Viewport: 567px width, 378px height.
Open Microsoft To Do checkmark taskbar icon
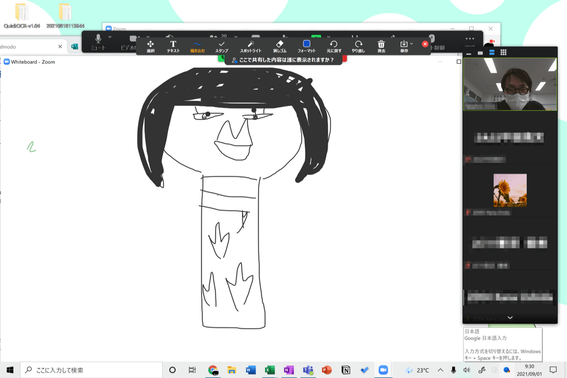pyautogui.click(x=364, y=370)
